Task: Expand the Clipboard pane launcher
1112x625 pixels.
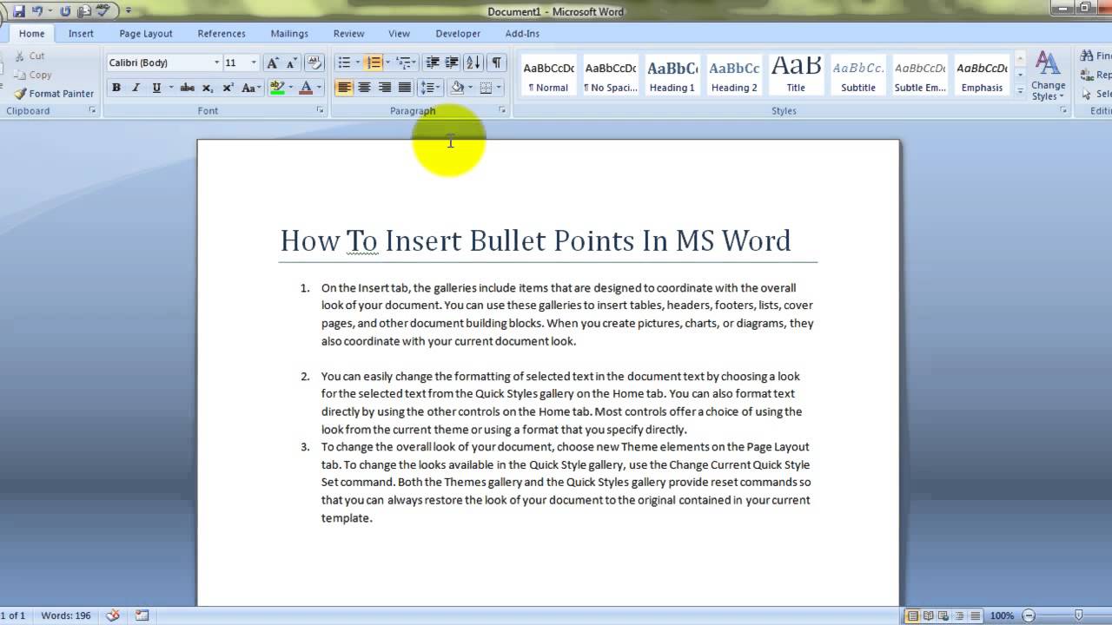Action: (93, 110)
